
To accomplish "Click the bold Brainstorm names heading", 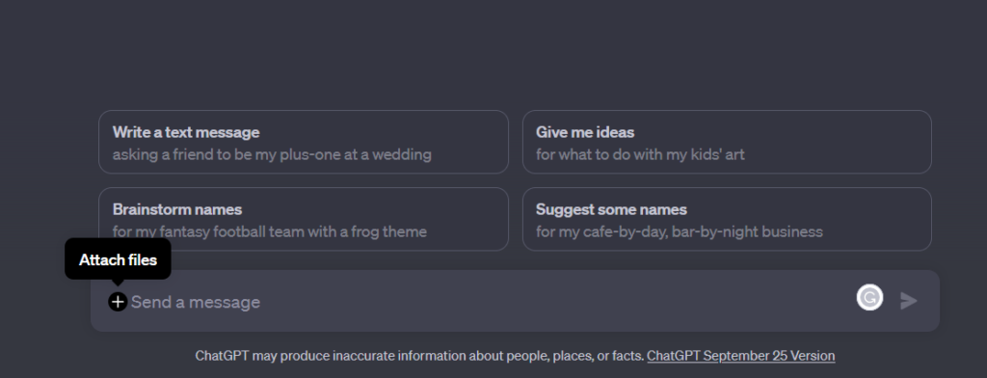I will coord(177,209).
